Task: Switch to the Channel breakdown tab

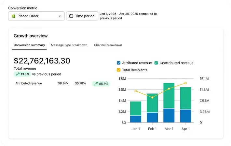Action: 108,45
